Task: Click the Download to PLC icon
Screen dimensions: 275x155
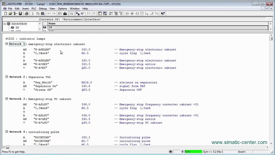Action: click(65, 13)
